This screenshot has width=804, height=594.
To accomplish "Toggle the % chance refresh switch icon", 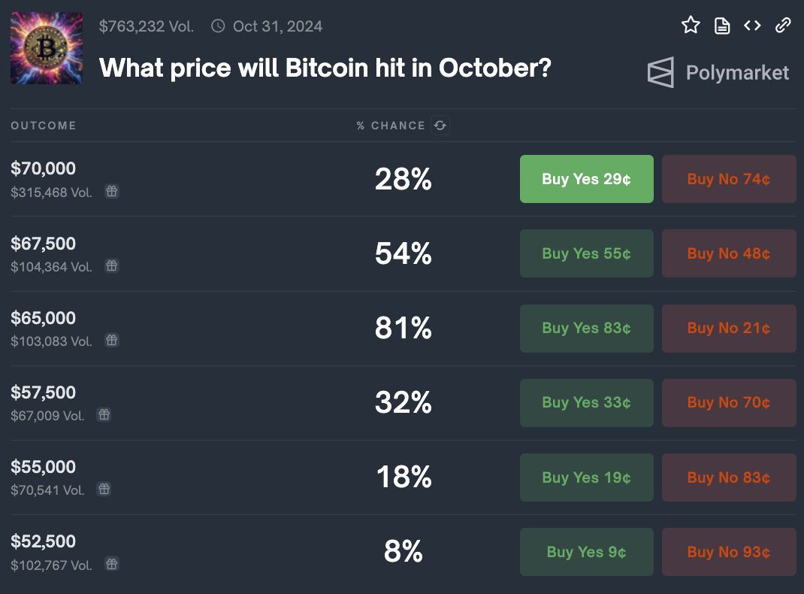I will 440,125.
